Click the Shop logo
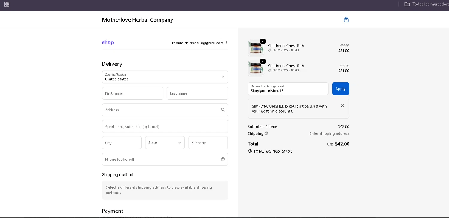 tap(108, 43)
